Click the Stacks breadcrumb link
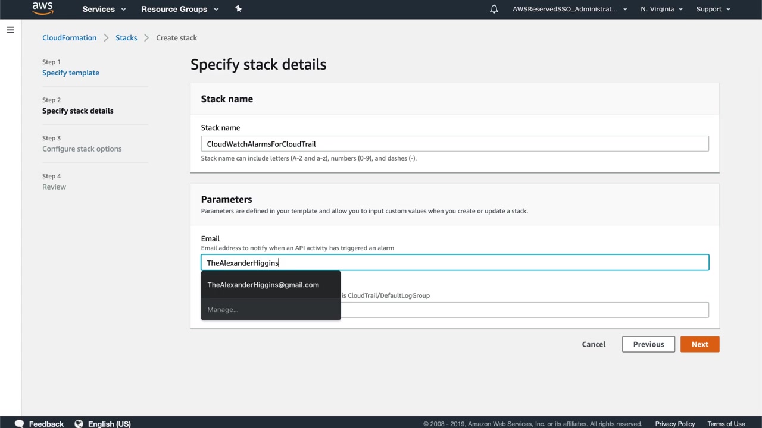The image size is (762, 428). click(126, 37)
